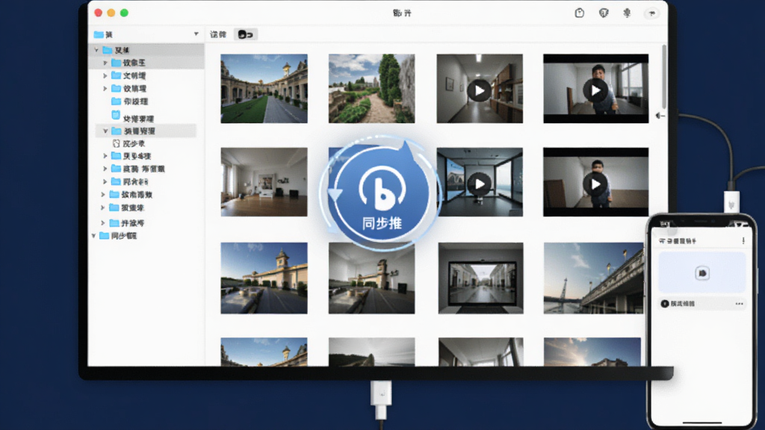
Task: Click the shield icon in the title bar
Action: (604, 13)
